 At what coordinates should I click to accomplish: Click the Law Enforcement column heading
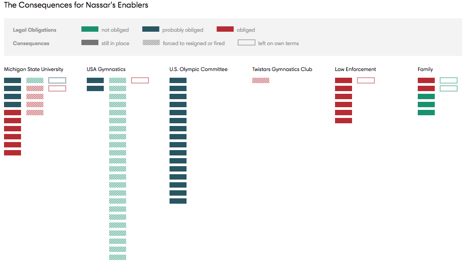[x=355, y=69]
